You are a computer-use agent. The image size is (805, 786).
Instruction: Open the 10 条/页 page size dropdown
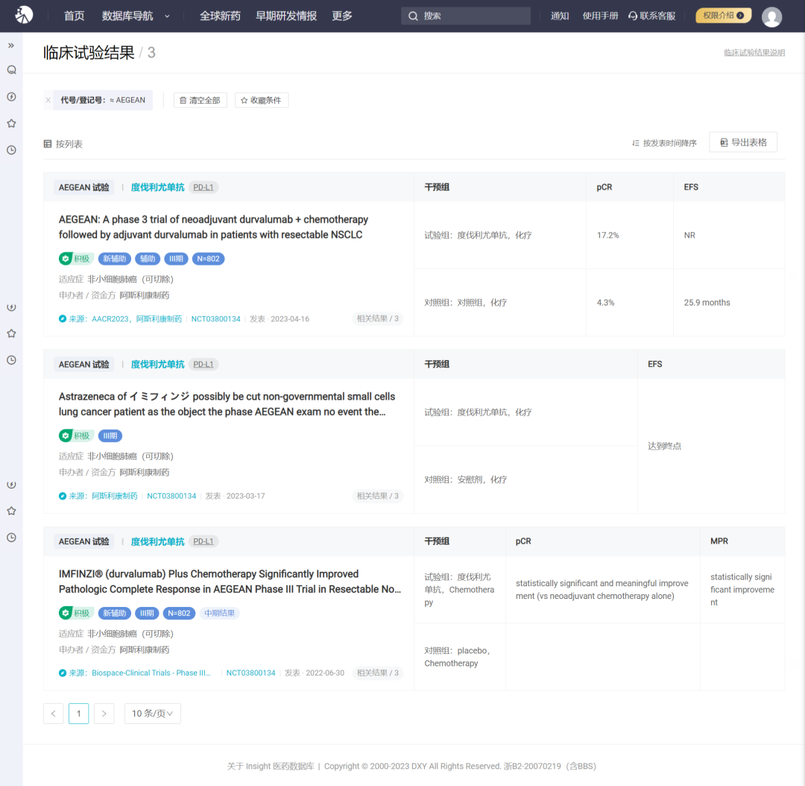pos(152,714)
